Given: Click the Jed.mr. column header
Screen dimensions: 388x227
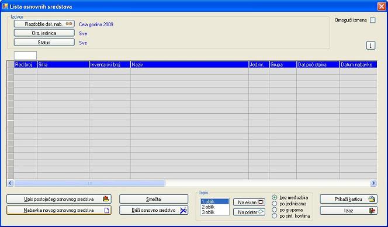Looking at the screenshot, I should 259,64.
